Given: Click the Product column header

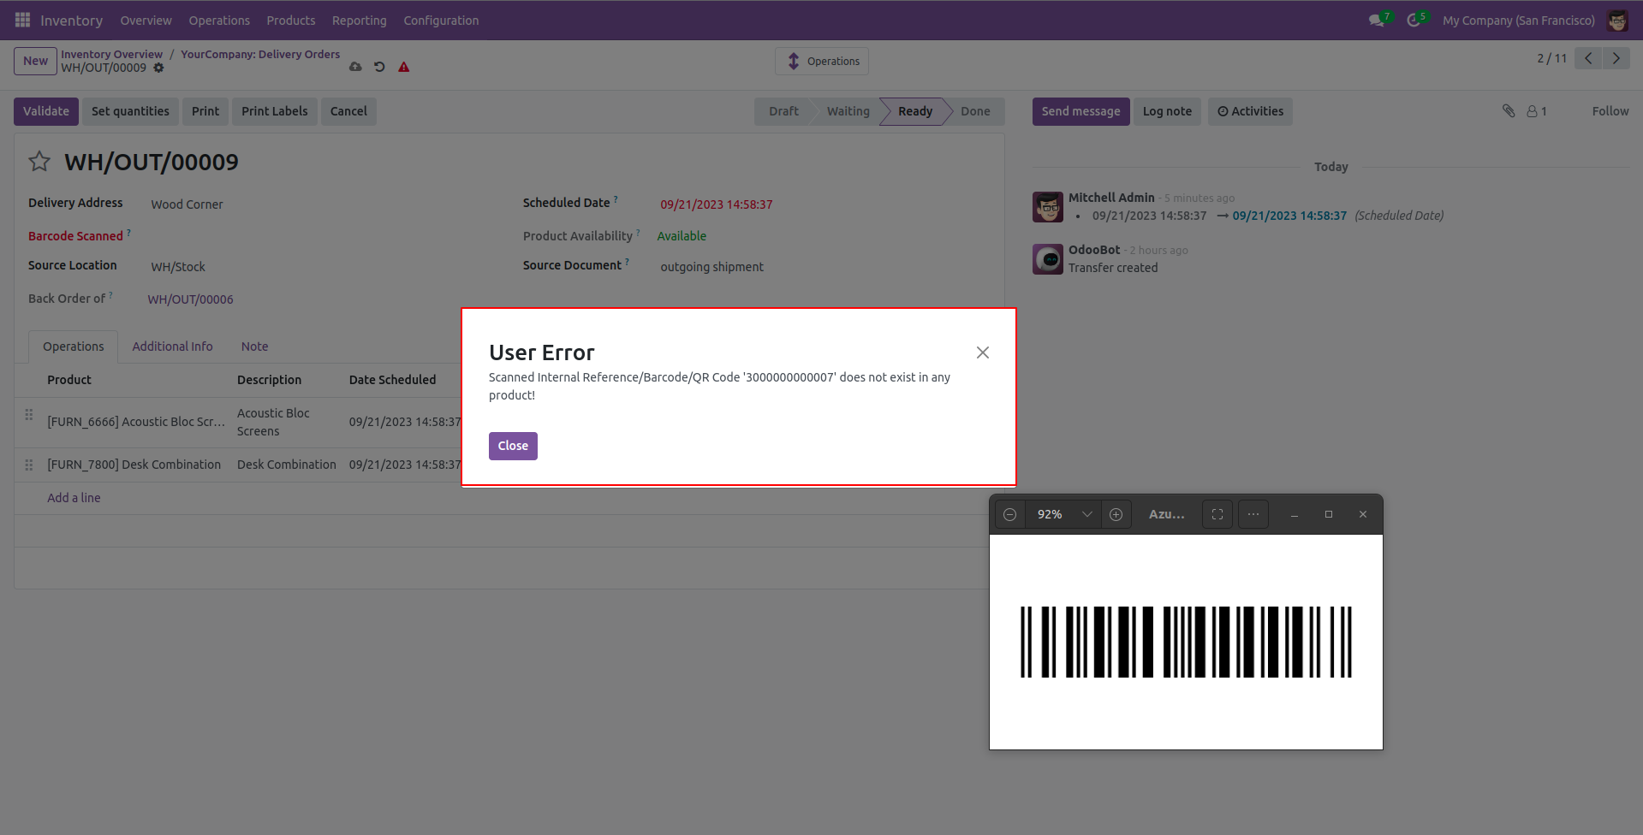Looking at the screenshot, I should [69, 380].
